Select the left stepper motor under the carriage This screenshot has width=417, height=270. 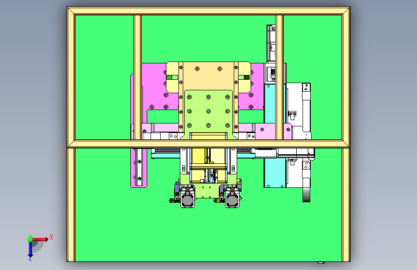coord(188,199)
